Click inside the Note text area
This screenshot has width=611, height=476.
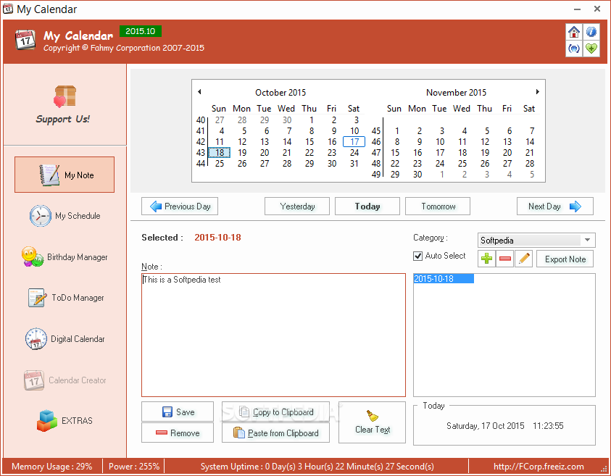click(273, 335)
